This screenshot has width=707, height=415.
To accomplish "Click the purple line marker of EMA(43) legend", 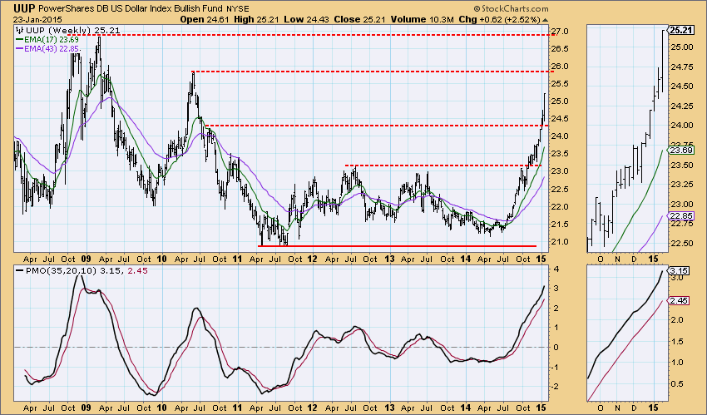I will pos(19,49).
